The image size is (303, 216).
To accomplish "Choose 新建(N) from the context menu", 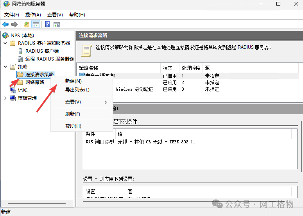I will click(82, 81).
